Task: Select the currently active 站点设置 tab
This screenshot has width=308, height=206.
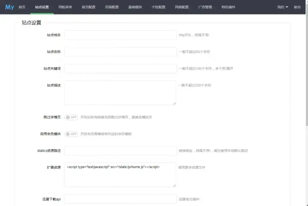Action: click(42, 7)
